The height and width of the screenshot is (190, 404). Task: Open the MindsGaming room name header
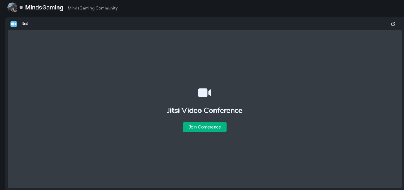(x=44, y=8)
